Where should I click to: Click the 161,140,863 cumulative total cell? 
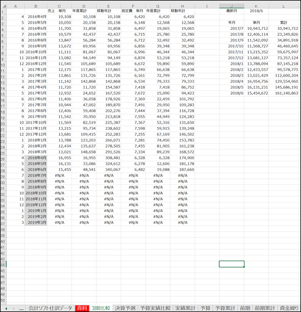284,93
